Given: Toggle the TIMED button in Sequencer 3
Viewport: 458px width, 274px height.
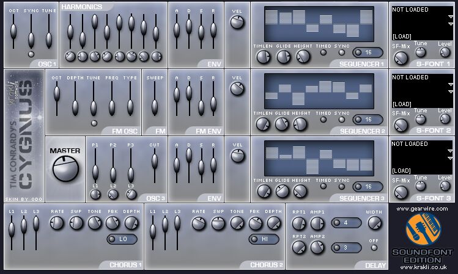Looking at the screenshot, I should point(323,187).
